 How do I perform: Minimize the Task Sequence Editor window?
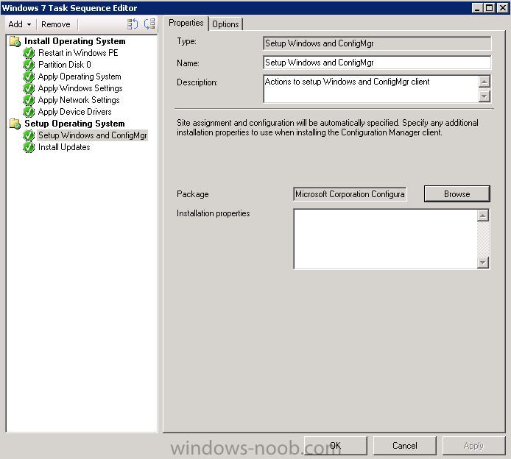click(477, 7)
